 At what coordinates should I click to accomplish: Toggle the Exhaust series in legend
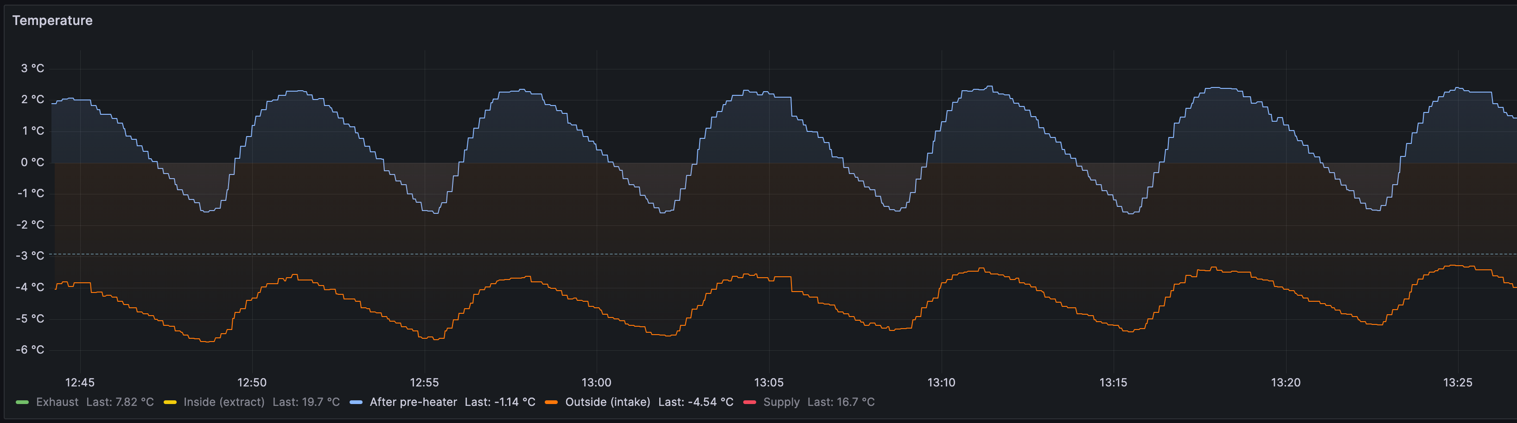(57, 402)
